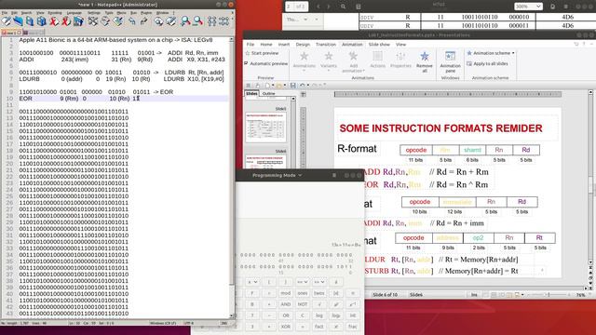Viewport: 596px width, 335px height.
Task: Click the Save icon in Presentation quick toolbar
Action: point(292,86)
